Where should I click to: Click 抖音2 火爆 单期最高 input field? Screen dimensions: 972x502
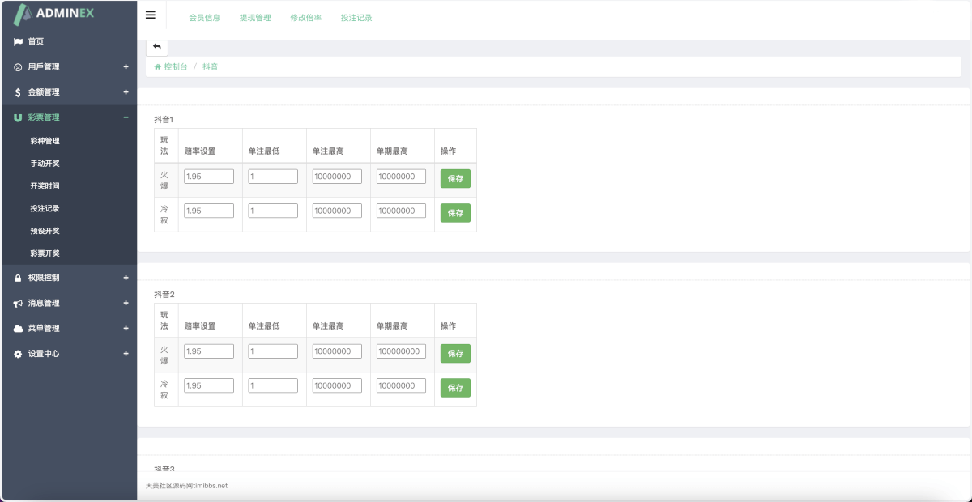pyautogui.click(x=401, y=351)
